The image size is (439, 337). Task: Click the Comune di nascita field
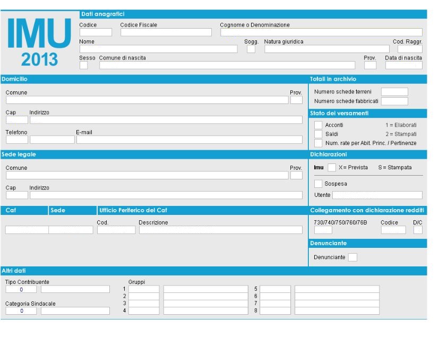(227, 65)
